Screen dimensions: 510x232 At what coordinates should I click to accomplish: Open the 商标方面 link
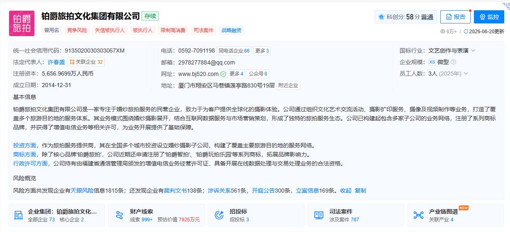pos(25,154)
